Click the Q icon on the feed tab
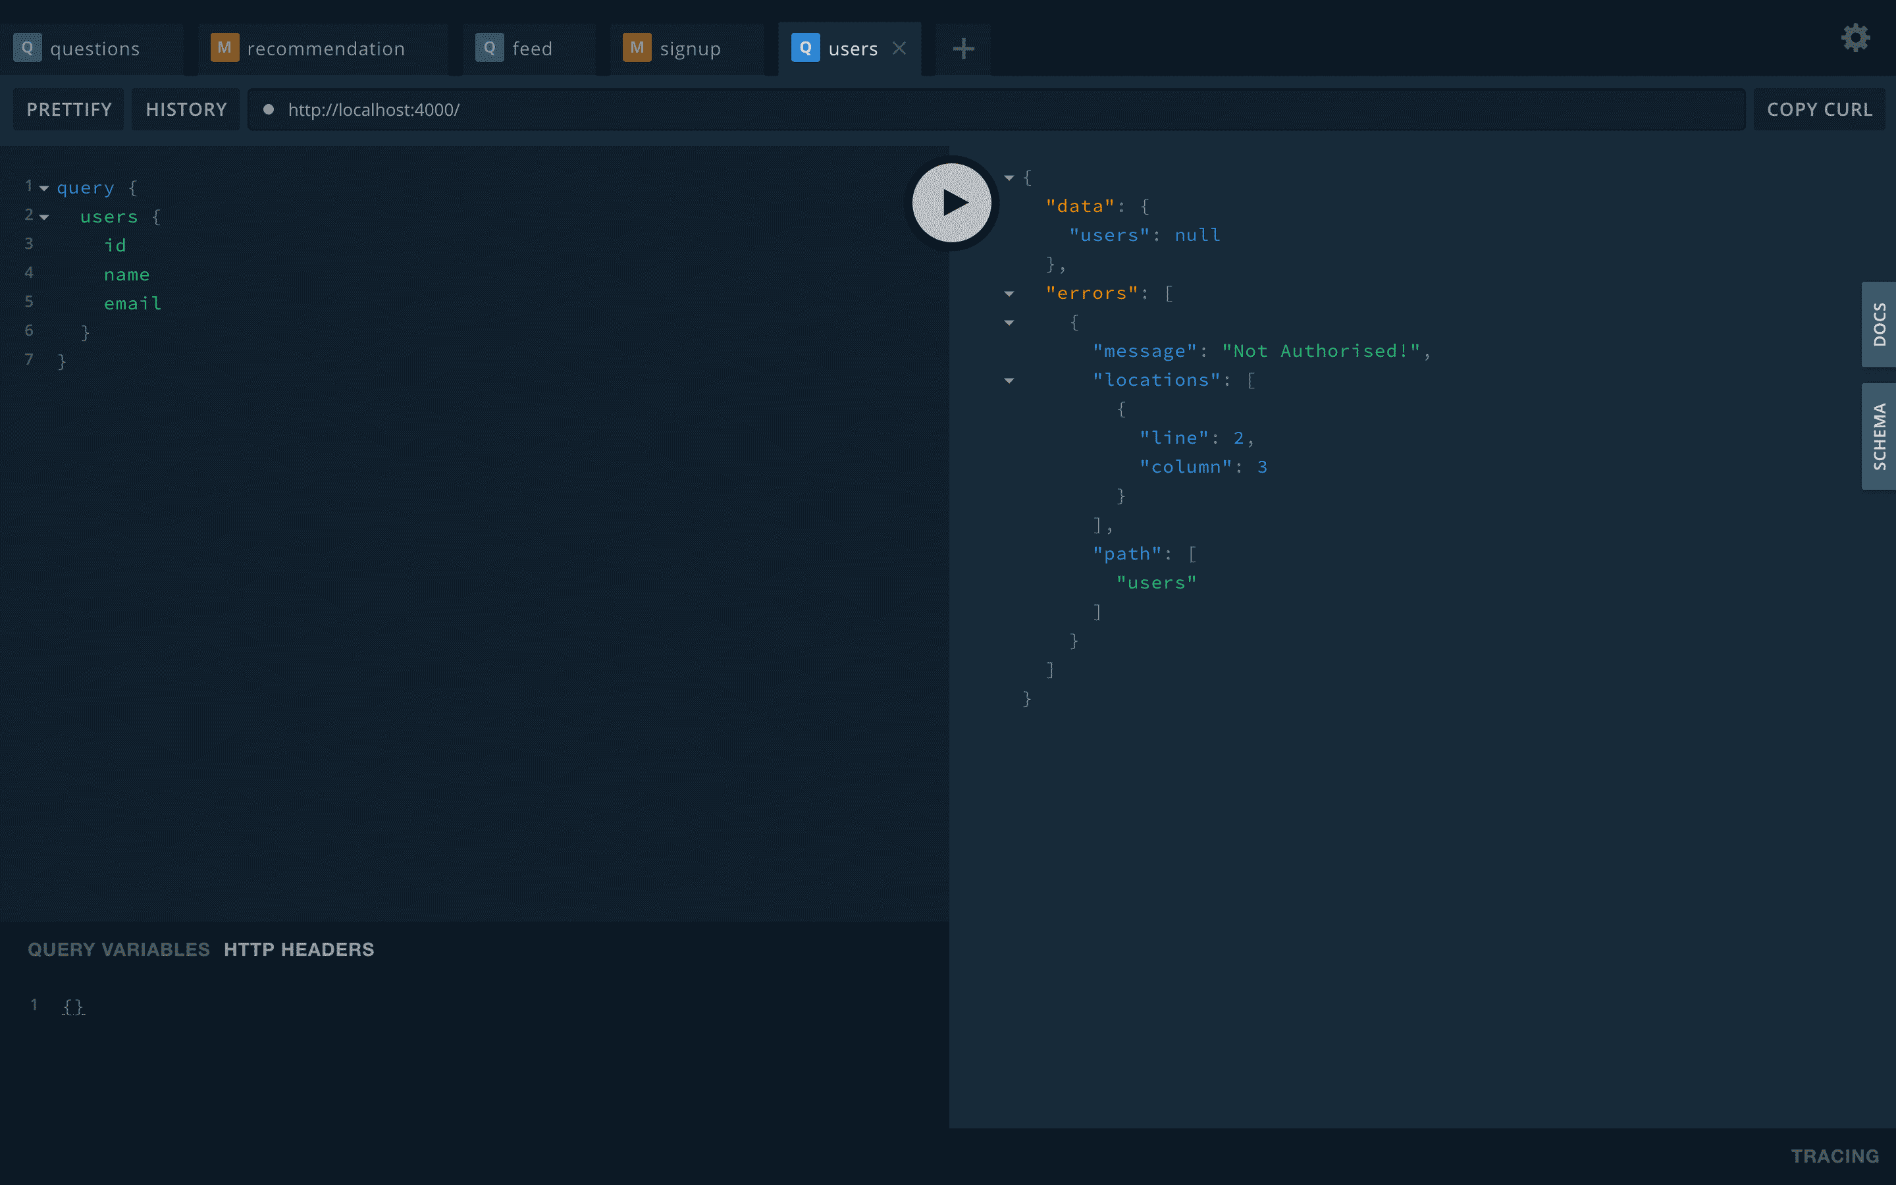This screenshot has width=1896, height=1185. [x=489, y=48]
